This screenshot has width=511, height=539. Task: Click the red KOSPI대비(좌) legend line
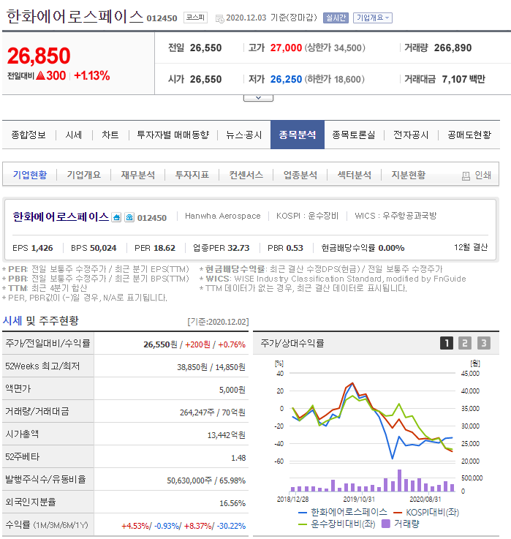[397, 513]
